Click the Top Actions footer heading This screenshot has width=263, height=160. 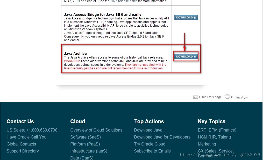pos(149,121)
